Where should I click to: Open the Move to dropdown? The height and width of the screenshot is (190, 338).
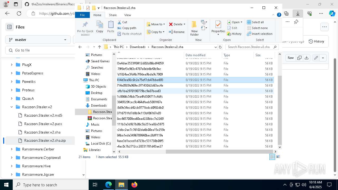[x=156, y=24]
